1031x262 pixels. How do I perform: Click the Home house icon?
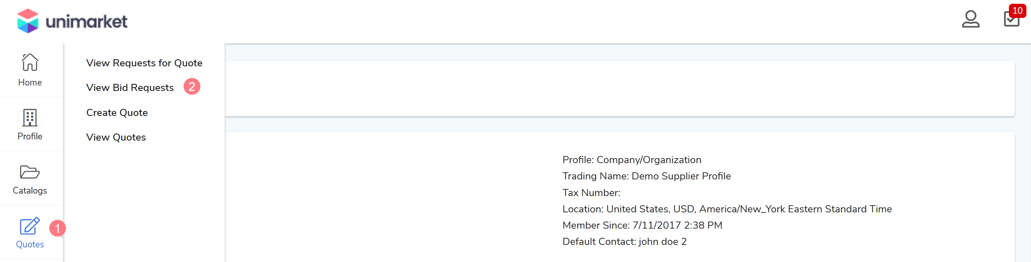coord(30,62)
